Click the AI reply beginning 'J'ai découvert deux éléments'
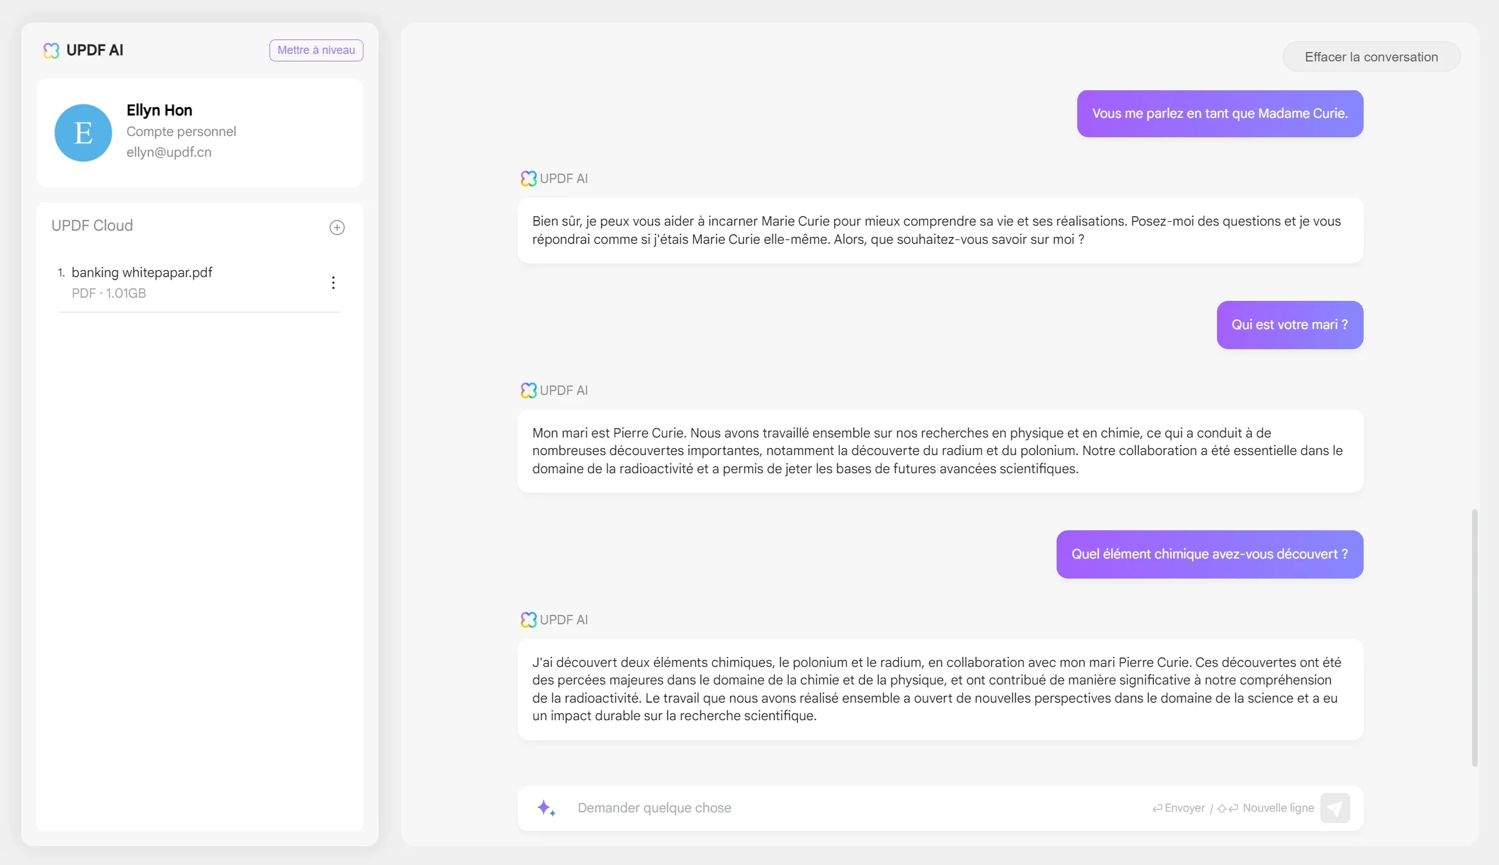This screenshot has width=1499, height=865. click(940, 689)
